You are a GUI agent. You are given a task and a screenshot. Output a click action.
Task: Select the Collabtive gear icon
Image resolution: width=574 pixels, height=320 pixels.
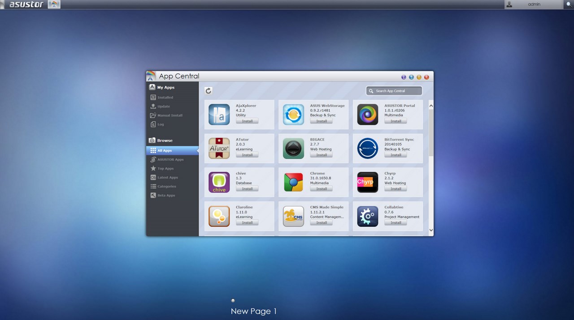click(x=368, y=216)
